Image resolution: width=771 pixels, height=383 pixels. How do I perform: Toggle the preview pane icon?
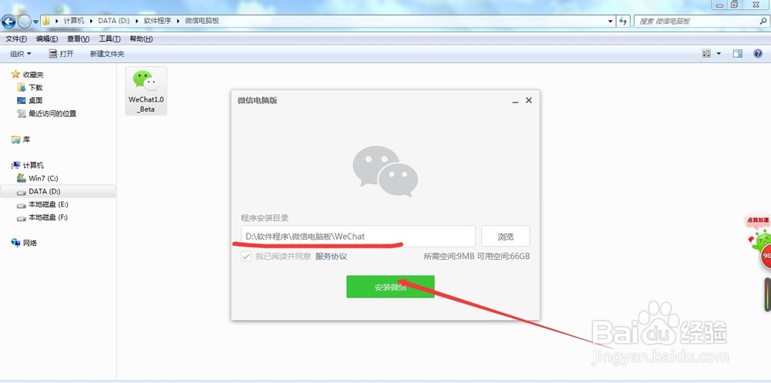pos(737,54)
